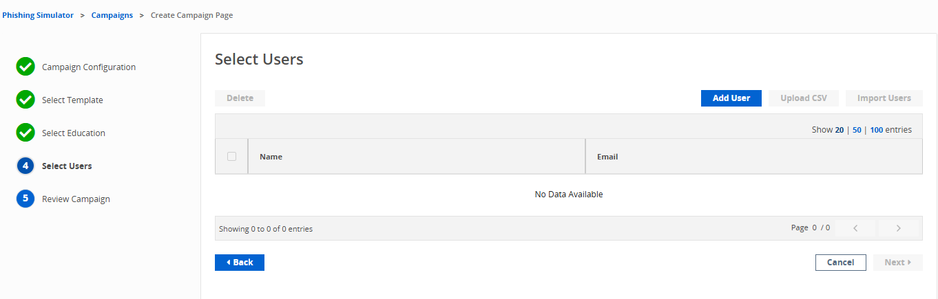The height and width of the screenshot is (299, 938).
Task: Cancel the campaign creation
Action: click(x=841, y=263)
